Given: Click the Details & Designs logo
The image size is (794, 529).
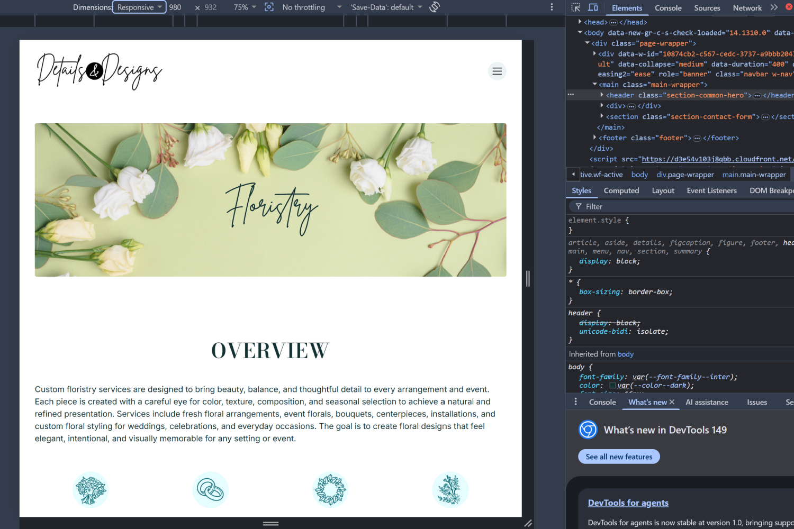Looking at the screenshot, I should [x=100, y=71].
